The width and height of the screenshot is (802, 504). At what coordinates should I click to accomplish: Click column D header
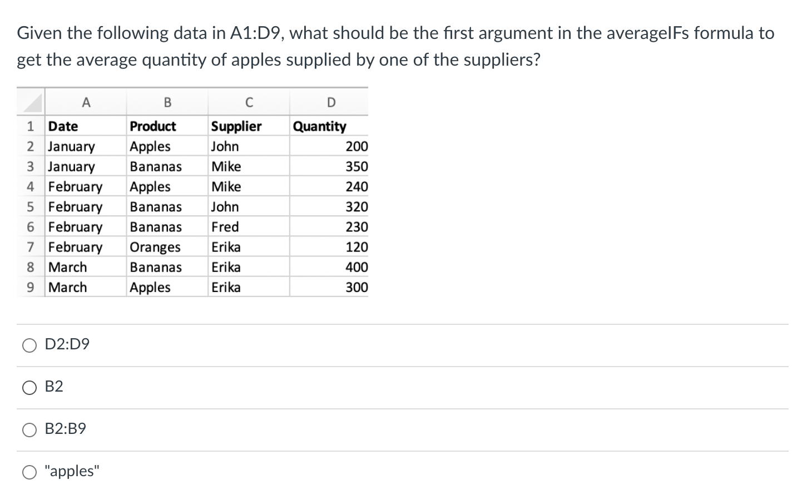(330, 102)
